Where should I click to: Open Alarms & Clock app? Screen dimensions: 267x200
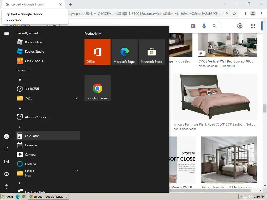point(48,117)
